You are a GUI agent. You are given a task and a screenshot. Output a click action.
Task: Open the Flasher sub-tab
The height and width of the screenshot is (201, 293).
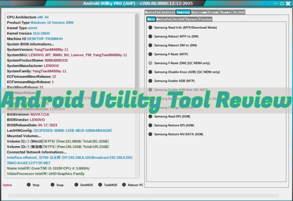click(x=205, y=19)
